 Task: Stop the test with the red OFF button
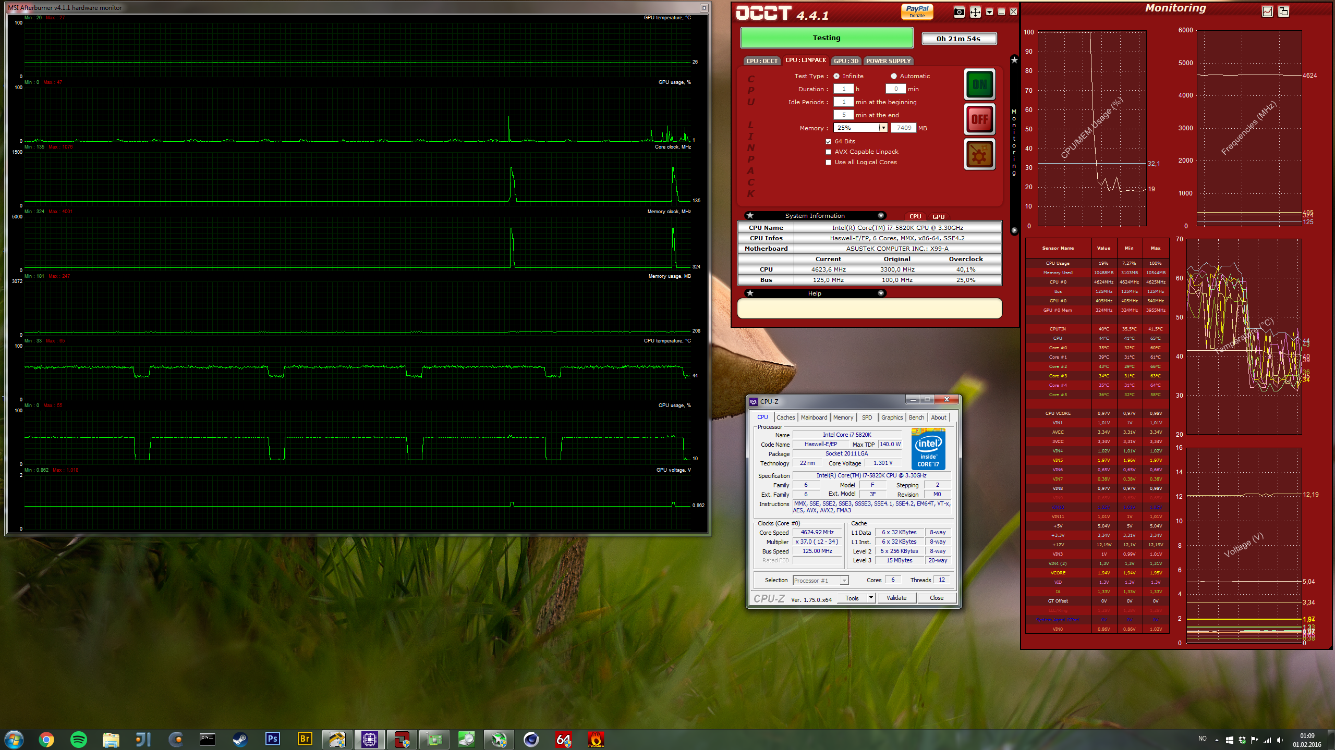click(979, 119)
